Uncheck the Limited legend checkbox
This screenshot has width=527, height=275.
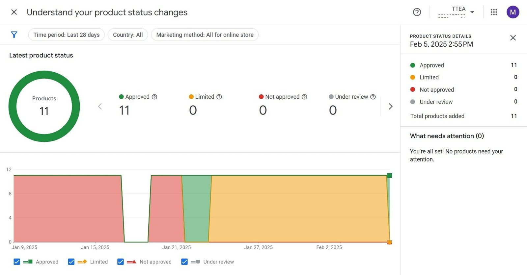tap(71, 262)
